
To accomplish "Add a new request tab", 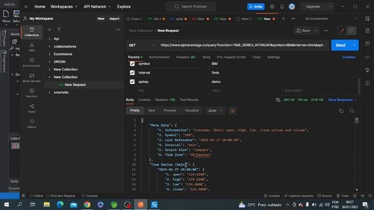I will 283,19.
